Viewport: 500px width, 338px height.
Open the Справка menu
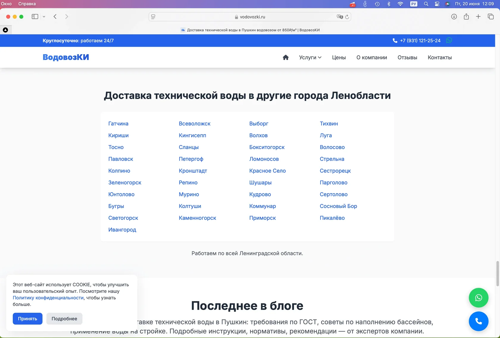pos(27,4)
